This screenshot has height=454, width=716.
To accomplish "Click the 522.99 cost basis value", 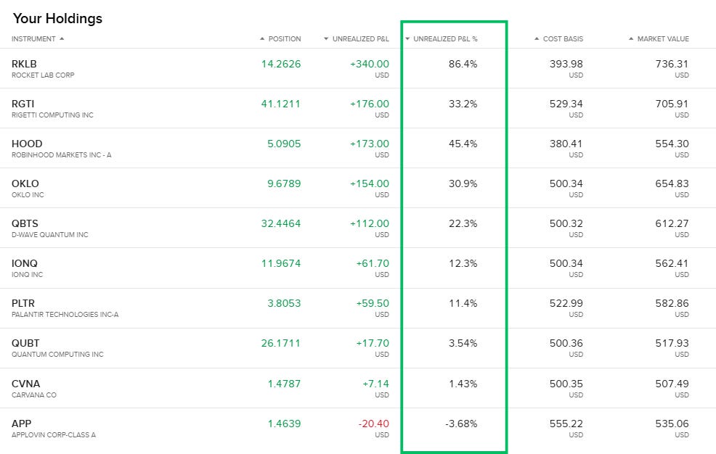I will [566, 303].
